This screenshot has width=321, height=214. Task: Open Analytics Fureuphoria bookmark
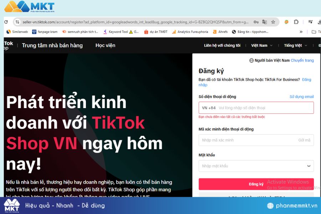pyautogui.click(x=190, y=32)
